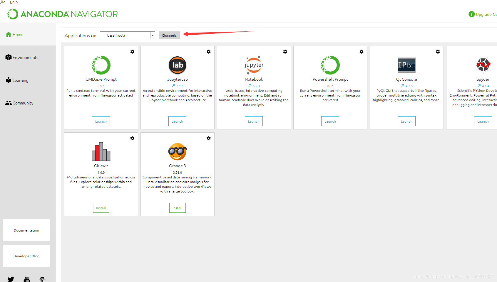Click the Upgrade Now link

pyautogui.click(x=486, y=14)
